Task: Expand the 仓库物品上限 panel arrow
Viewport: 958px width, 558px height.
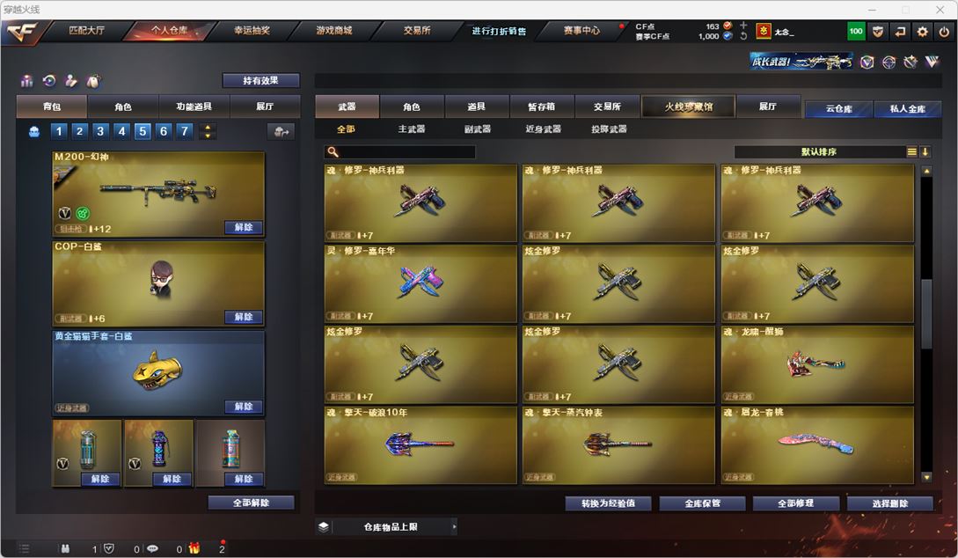Action: [x=454, y=527]
